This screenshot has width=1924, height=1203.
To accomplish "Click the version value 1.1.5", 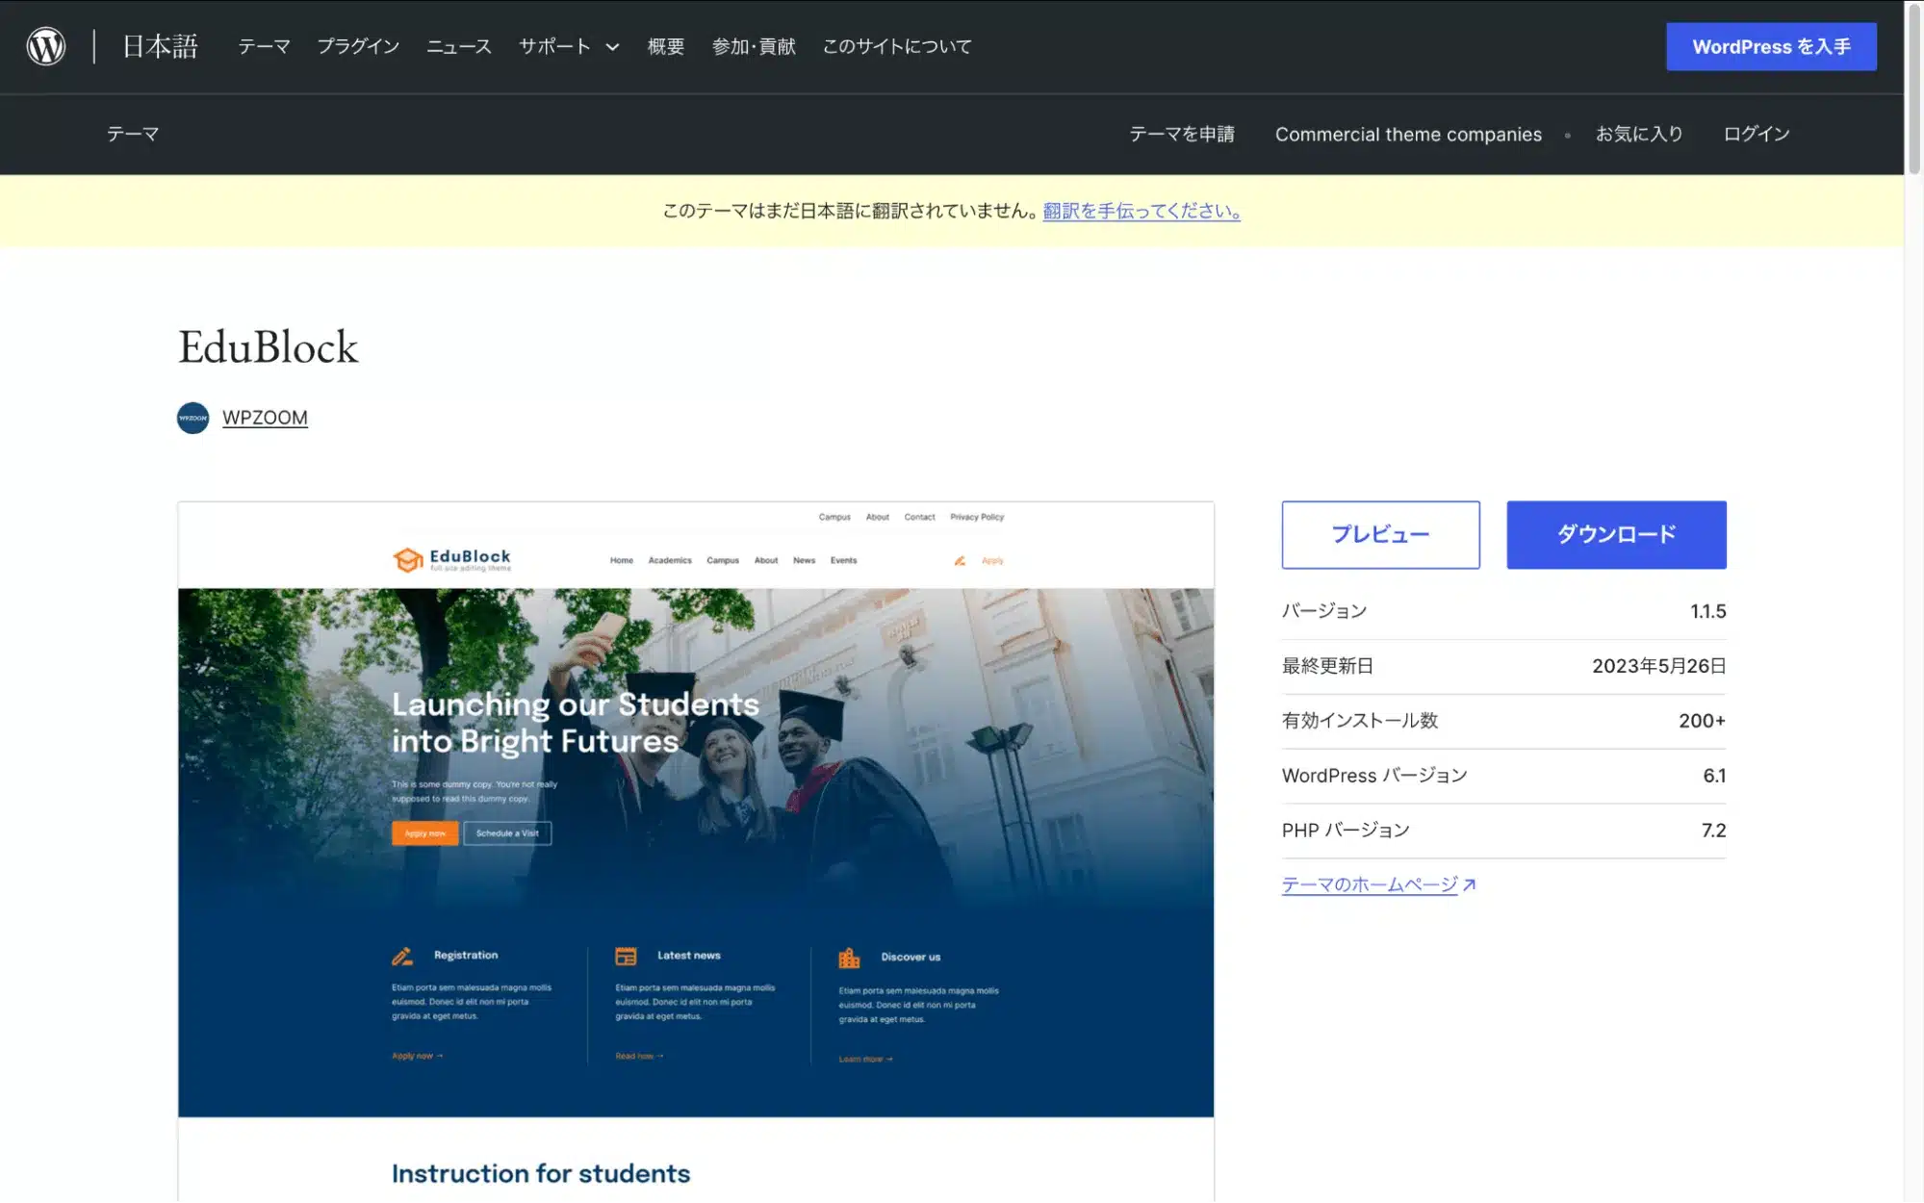I will (1707, 611).
